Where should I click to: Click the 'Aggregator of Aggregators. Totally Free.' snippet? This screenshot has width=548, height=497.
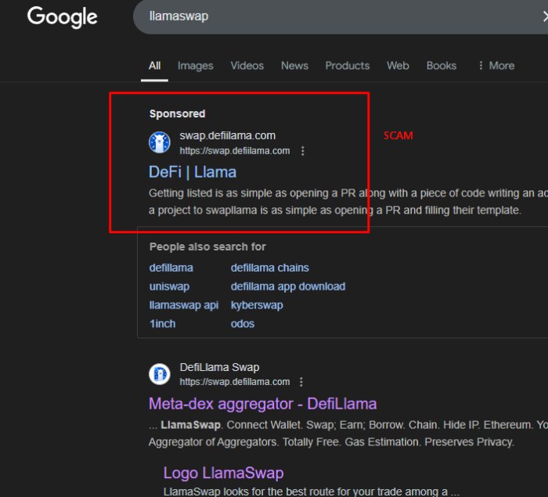332,442
